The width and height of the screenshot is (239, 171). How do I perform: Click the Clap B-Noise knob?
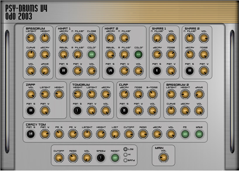tap(153, 94)
